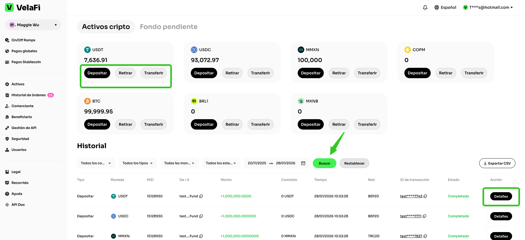Click the notification bell icon
The image size is (525, 240).
pos(425,8)
